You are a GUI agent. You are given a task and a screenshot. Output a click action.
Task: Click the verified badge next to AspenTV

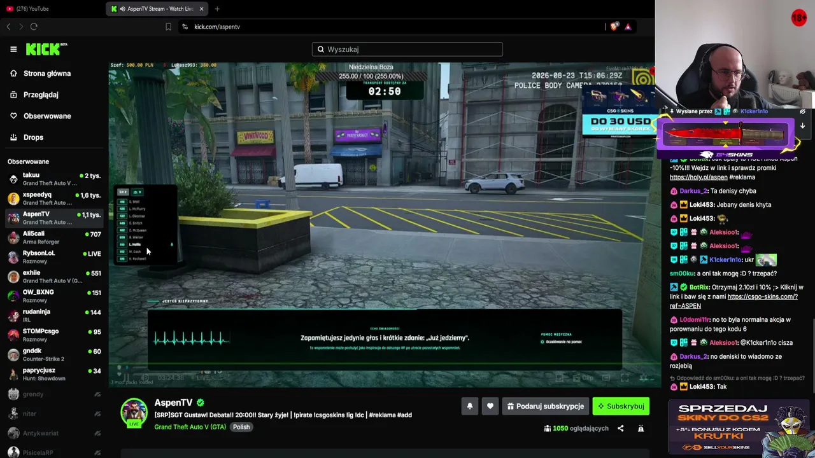coord(201,403)
